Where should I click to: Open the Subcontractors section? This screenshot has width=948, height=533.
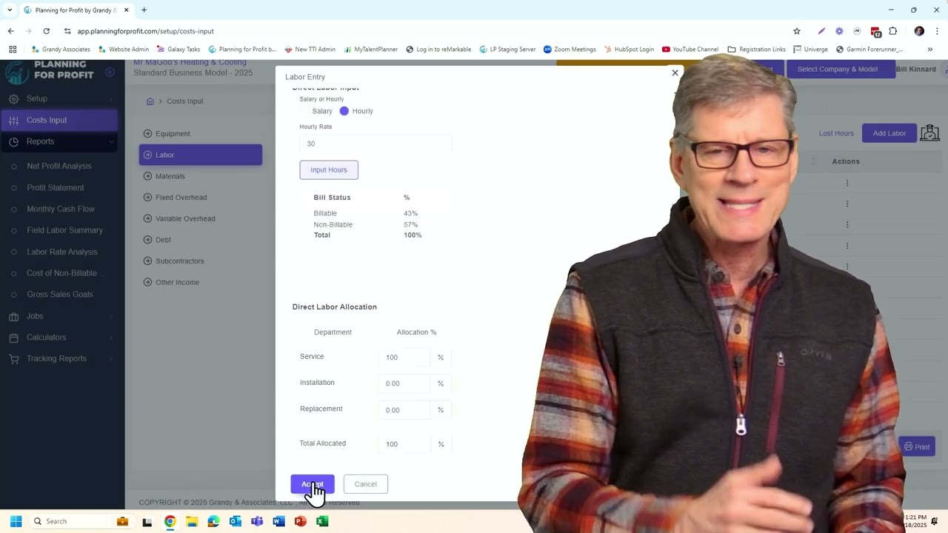pyautogui.click(x=201, y=261)
